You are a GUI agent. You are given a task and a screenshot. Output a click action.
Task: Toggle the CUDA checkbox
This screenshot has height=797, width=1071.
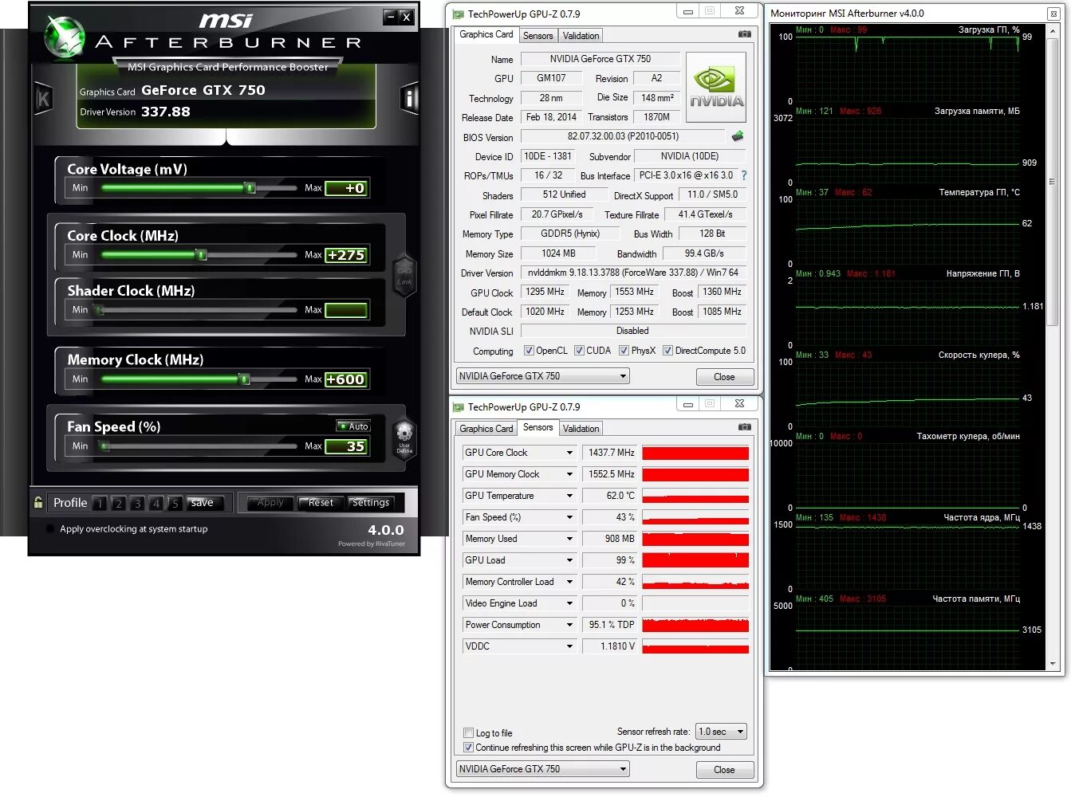point(579,351)
